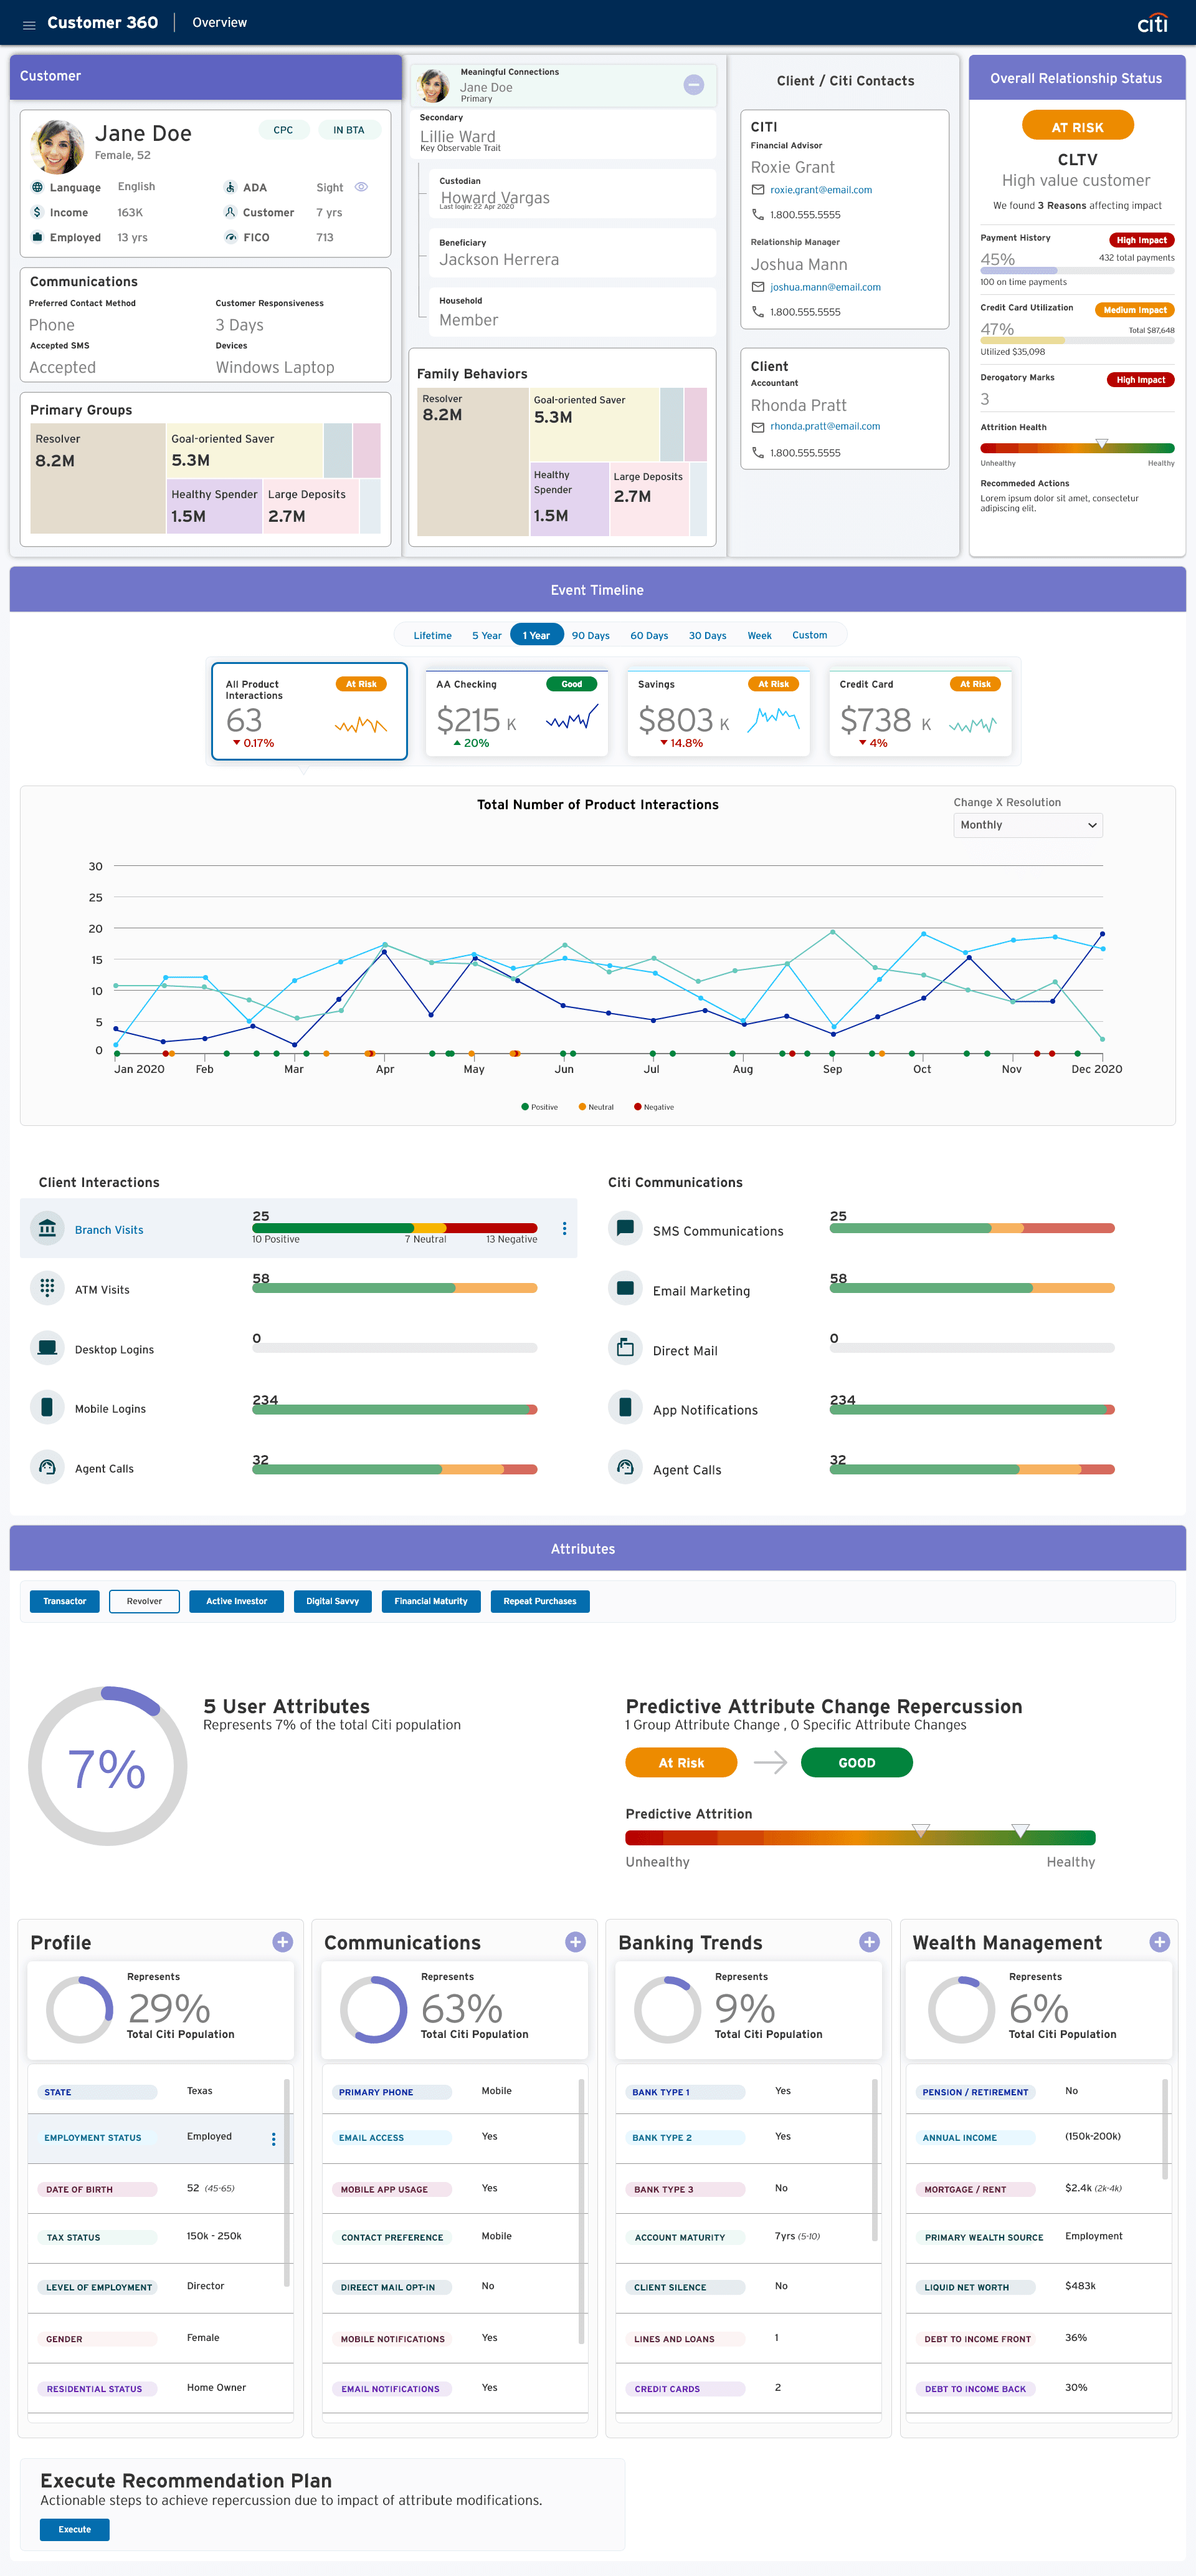Click the Desktop Logins laptop icon

coord(47,1348)
